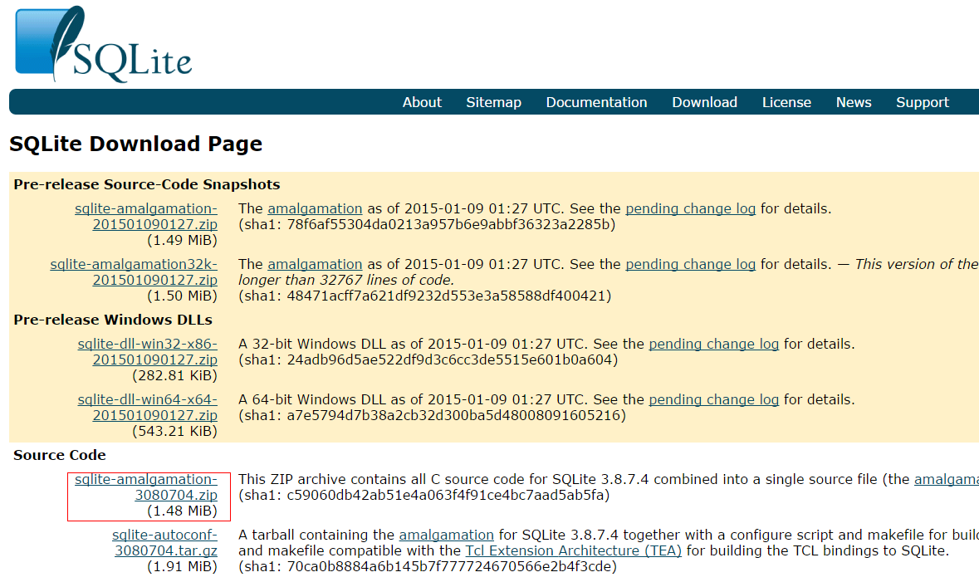Viewport: 979px width, 582px height.
Task: Download the sqlite-autoconf-3080704.tar.gz tarball
Action: coord(165,543)
